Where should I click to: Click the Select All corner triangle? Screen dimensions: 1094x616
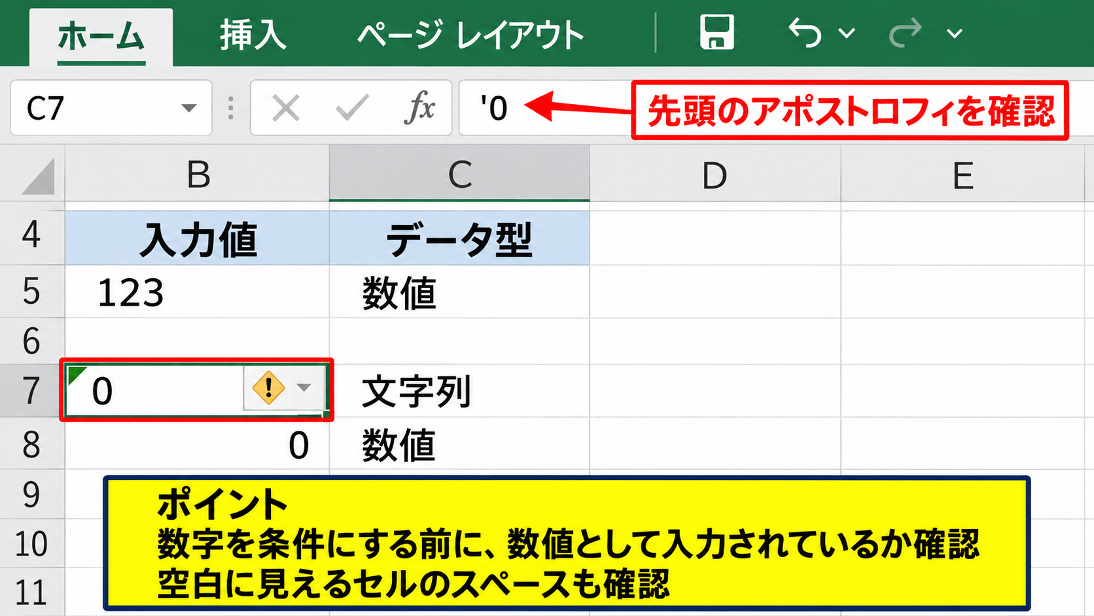[37, 177]
